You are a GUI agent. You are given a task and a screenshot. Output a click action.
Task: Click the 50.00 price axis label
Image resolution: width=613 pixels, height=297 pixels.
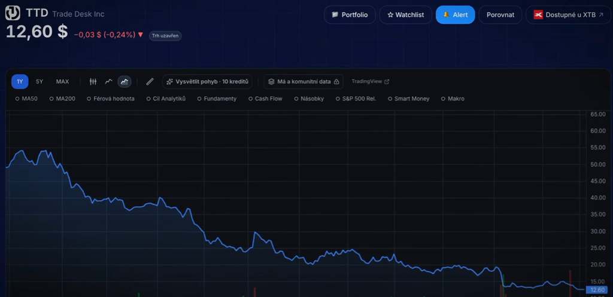point(598,164)
